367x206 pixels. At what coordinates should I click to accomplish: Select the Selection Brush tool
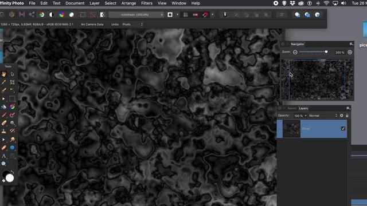(x=4, y=90)
